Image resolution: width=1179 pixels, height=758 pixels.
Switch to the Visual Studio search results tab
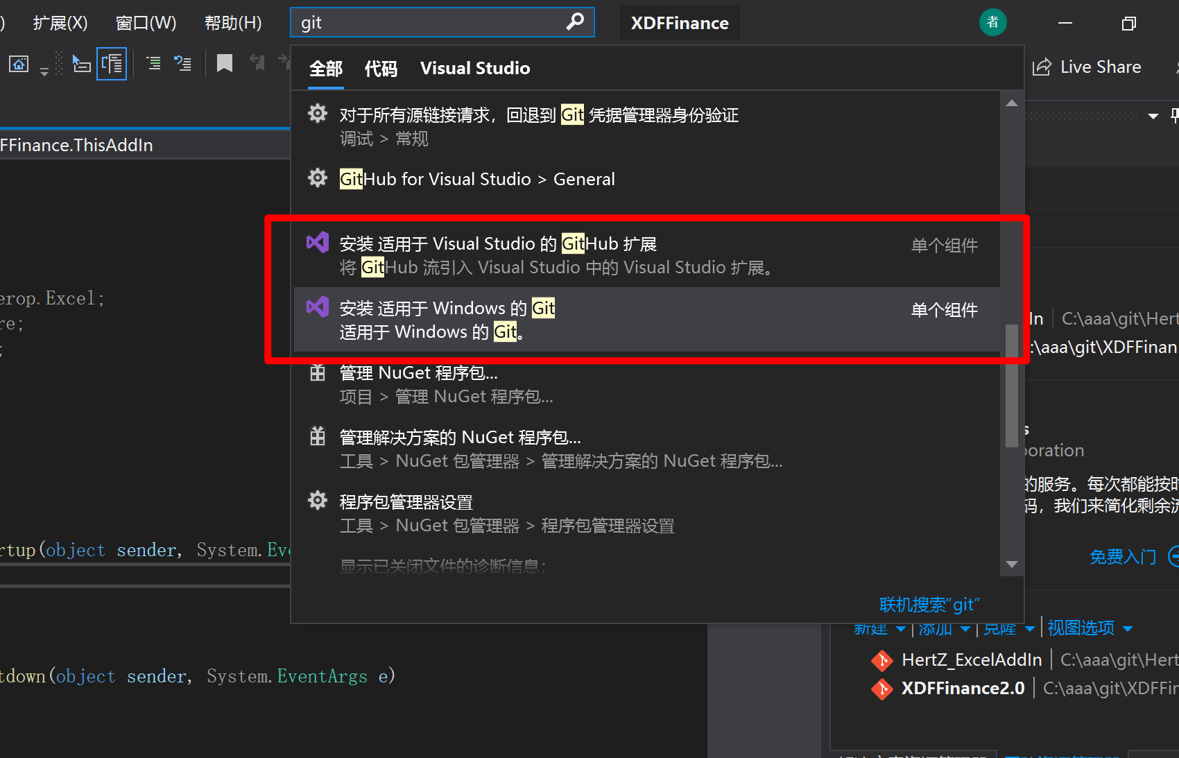point(475,69)
